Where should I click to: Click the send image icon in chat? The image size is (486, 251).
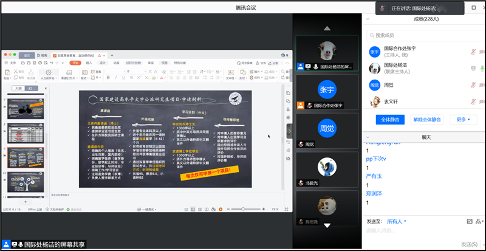(x=469, y=221)
